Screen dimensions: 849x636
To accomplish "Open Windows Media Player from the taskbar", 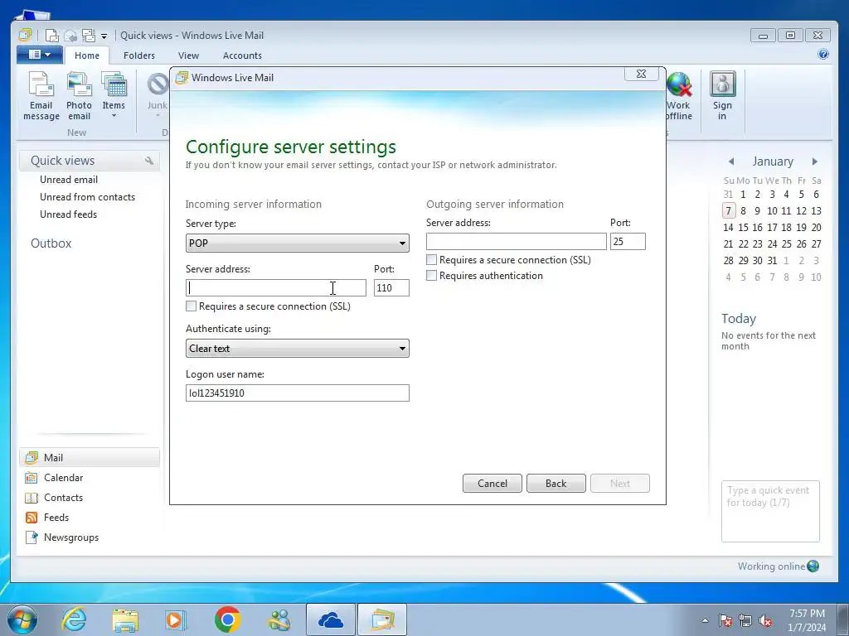I will [176, 619].
